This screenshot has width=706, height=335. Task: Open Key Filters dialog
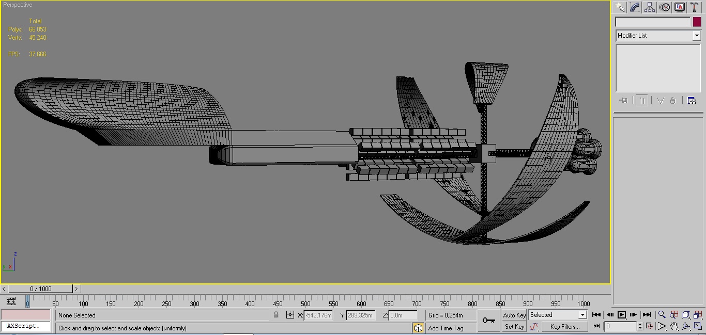pyautogui.click(x=564, y=327)
